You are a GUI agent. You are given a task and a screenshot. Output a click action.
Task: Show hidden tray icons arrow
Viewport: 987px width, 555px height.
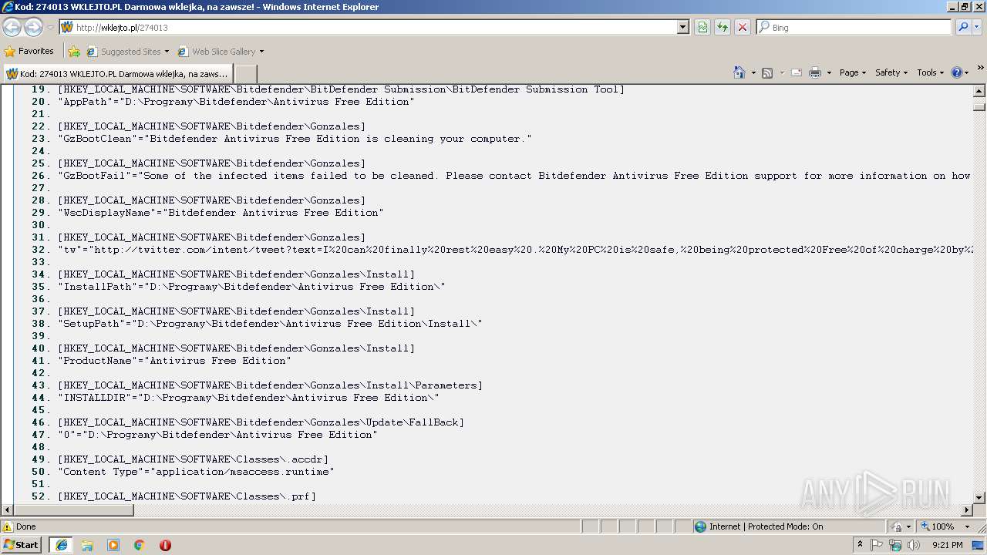[861, 545]
